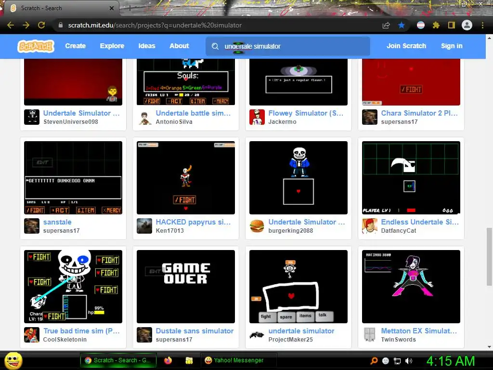Click the 4:15 AM taskbar clock
Viewport: 493px width, 370px height.
451,361
